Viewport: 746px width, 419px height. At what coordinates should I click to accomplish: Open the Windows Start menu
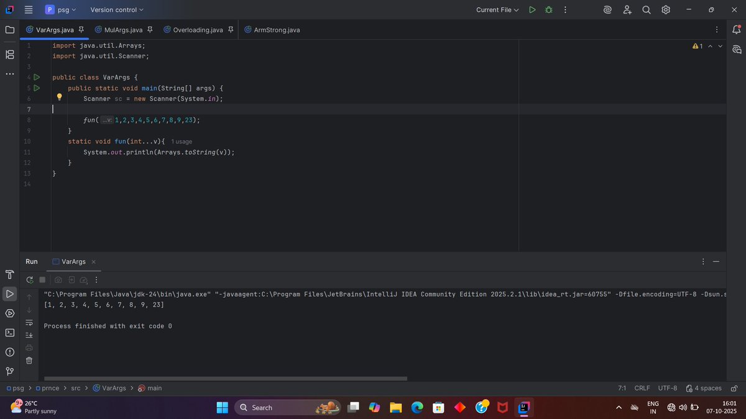[x=222, y=407]
